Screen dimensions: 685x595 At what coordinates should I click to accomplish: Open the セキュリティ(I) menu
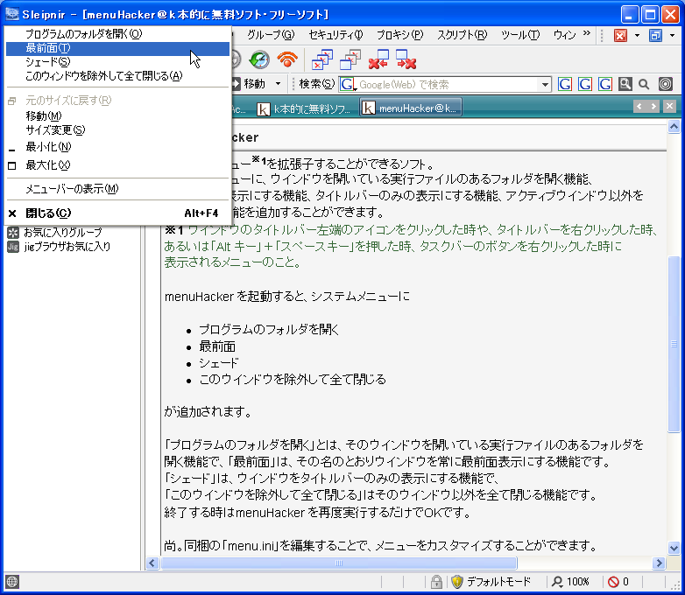335,34
